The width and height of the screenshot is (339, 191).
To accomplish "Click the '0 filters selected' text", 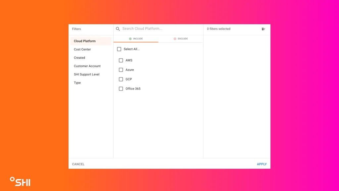I will [x=218, y=29].
